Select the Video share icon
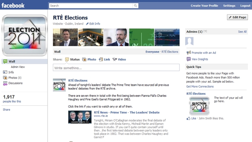Viewport: 252px width, 142px height. 115,59
